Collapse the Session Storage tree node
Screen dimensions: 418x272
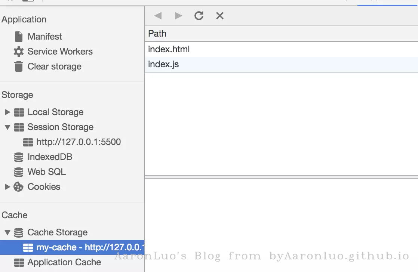[x=7, y=127]
